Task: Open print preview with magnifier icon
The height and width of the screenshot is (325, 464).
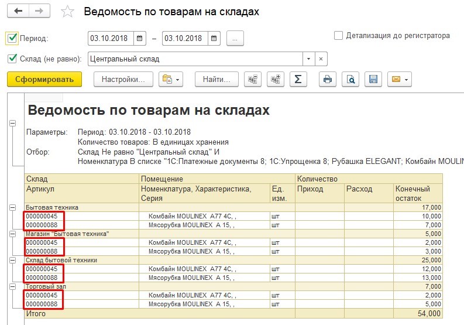Action: pyautogui.click(x=350, y=79)
